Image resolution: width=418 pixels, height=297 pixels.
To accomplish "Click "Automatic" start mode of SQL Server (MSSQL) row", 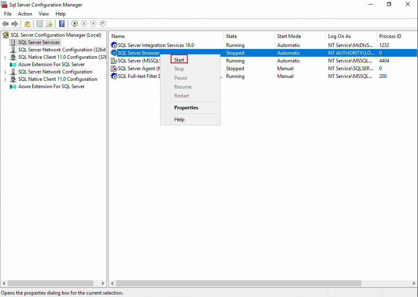I will 289,61.
